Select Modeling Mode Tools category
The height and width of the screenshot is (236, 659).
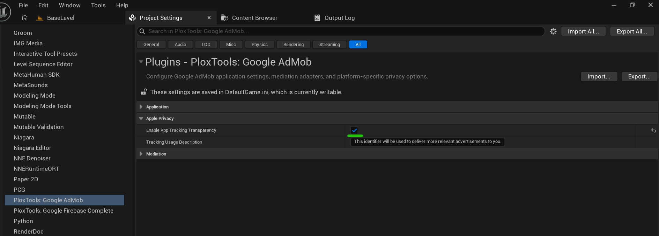tap(43, 106)
